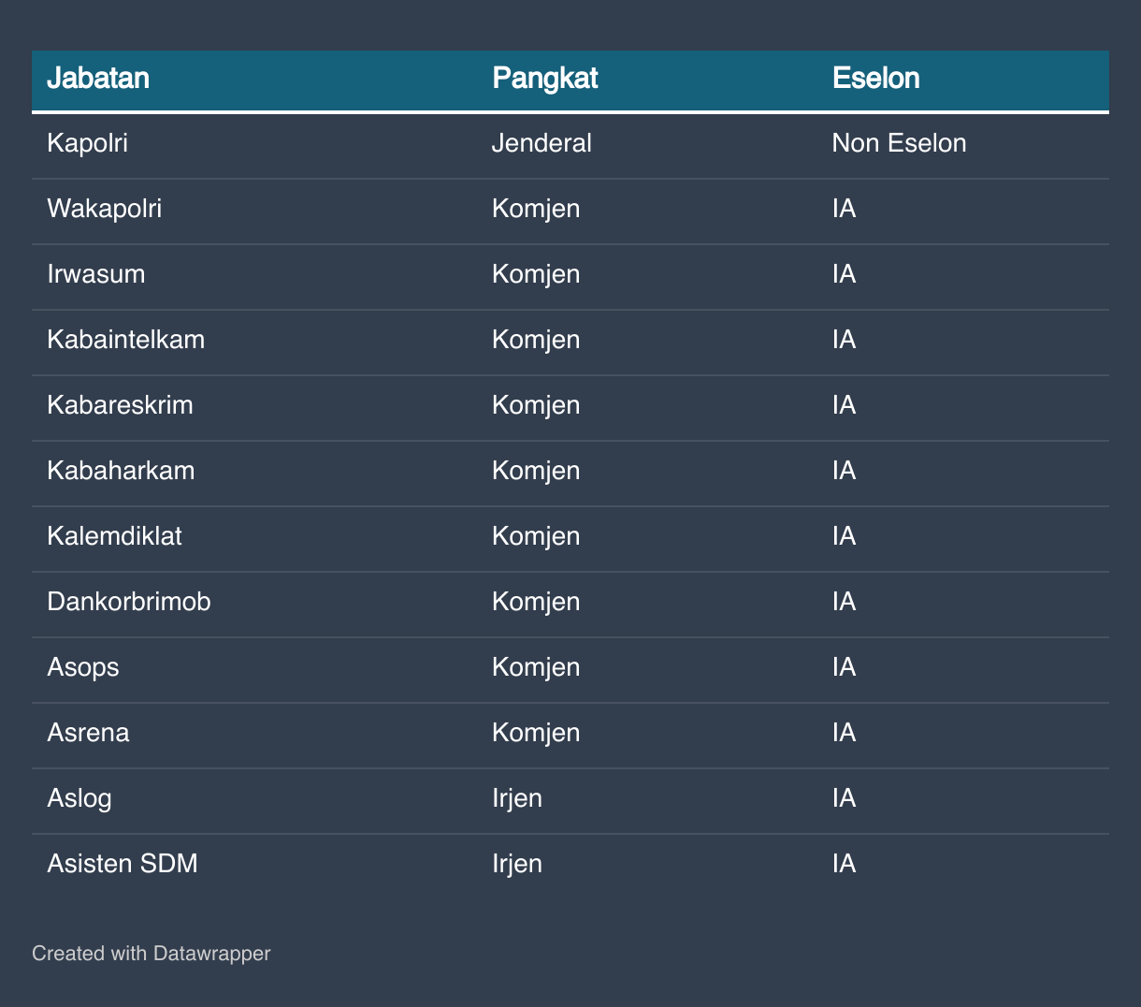Screen dimensions: 1141x1007
Task: Click the Pangkat column header
Action: tap(544, 78)
